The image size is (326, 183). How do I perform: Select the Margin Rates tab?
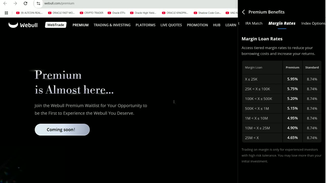click(x=282, y=23)
